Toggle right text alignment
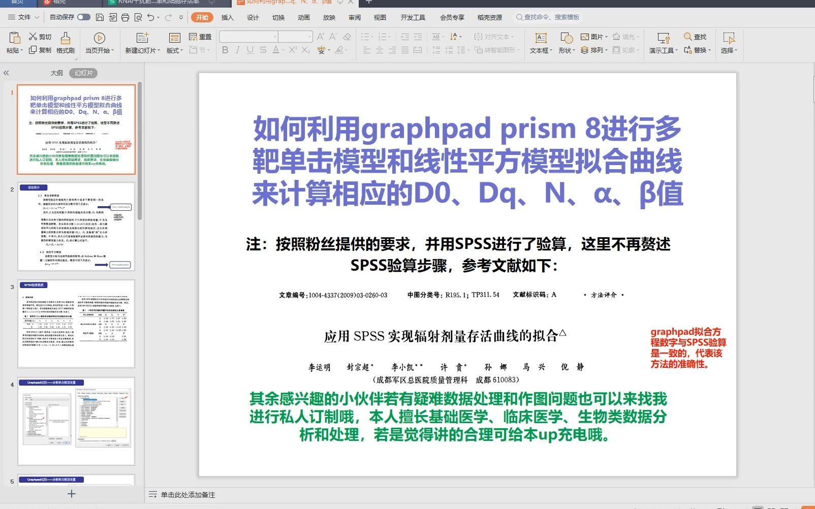The height and width of the screenshot is (509, 815). pos(392,50)
